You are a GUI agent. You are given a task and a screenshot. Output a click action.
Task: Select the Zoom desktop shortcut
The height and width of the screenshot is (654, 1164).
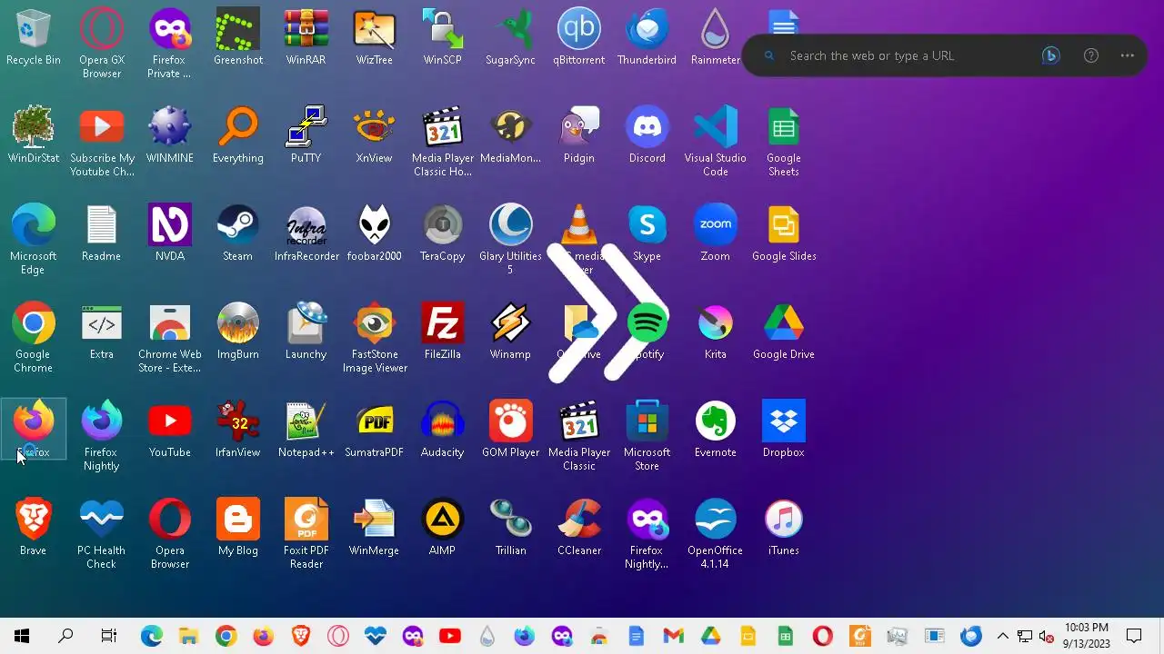(715, 234)
